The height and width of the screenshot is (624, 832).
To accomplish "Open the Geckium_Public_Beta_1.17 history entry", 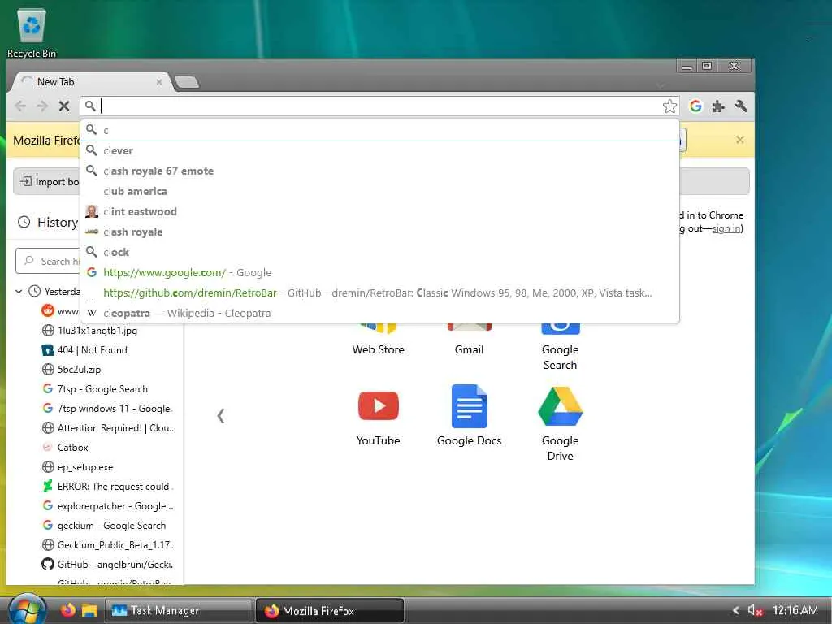I will point(107,545).
